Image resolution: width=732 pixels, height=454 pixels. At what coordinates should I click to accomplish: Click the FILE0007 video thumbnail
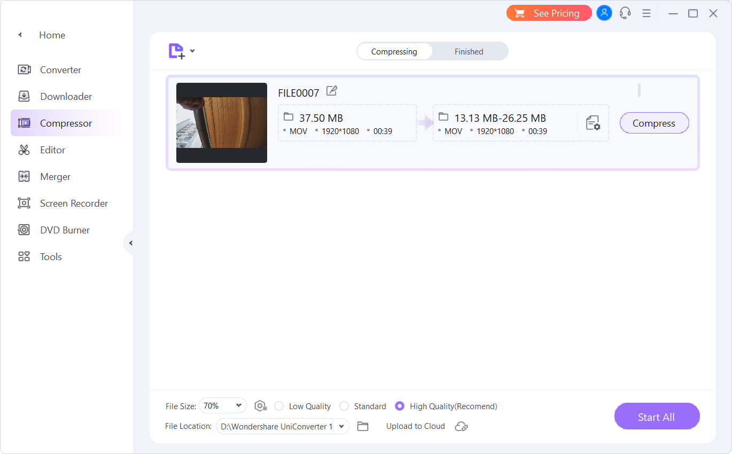tap(222, 123)
